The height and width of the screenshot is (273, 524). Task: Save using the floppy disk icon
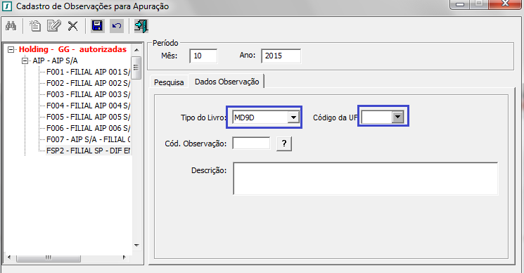coord(97,26)
